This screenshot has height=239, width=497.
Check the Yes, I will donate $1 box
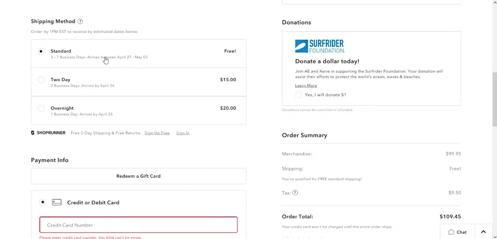tap(298, 95)
